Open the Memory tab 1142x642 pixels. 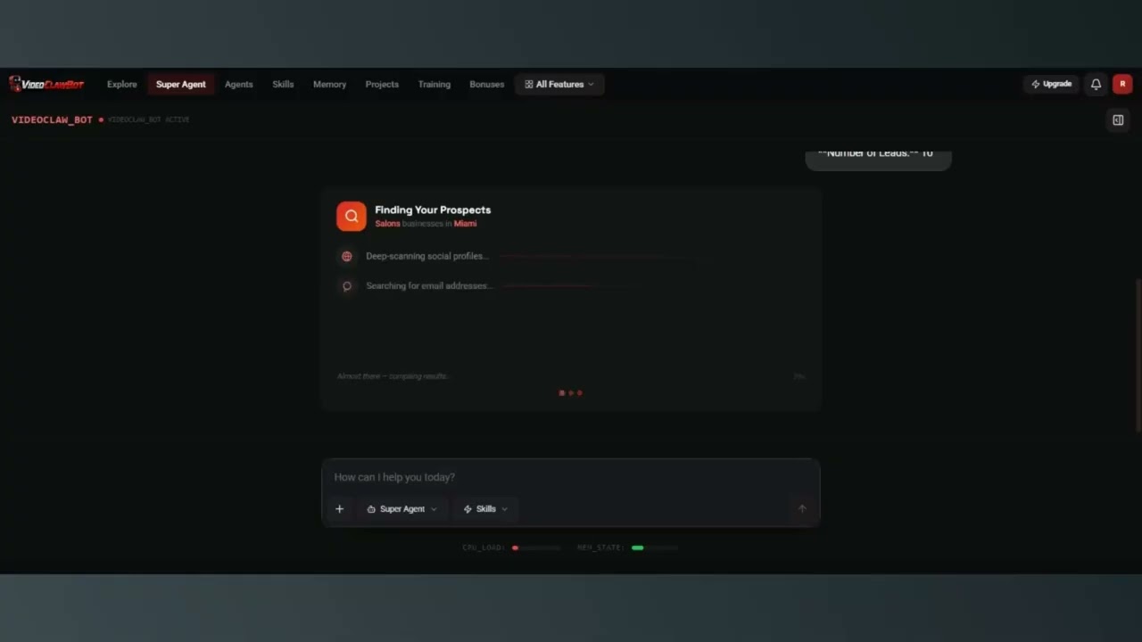click(x=329, y=84)
